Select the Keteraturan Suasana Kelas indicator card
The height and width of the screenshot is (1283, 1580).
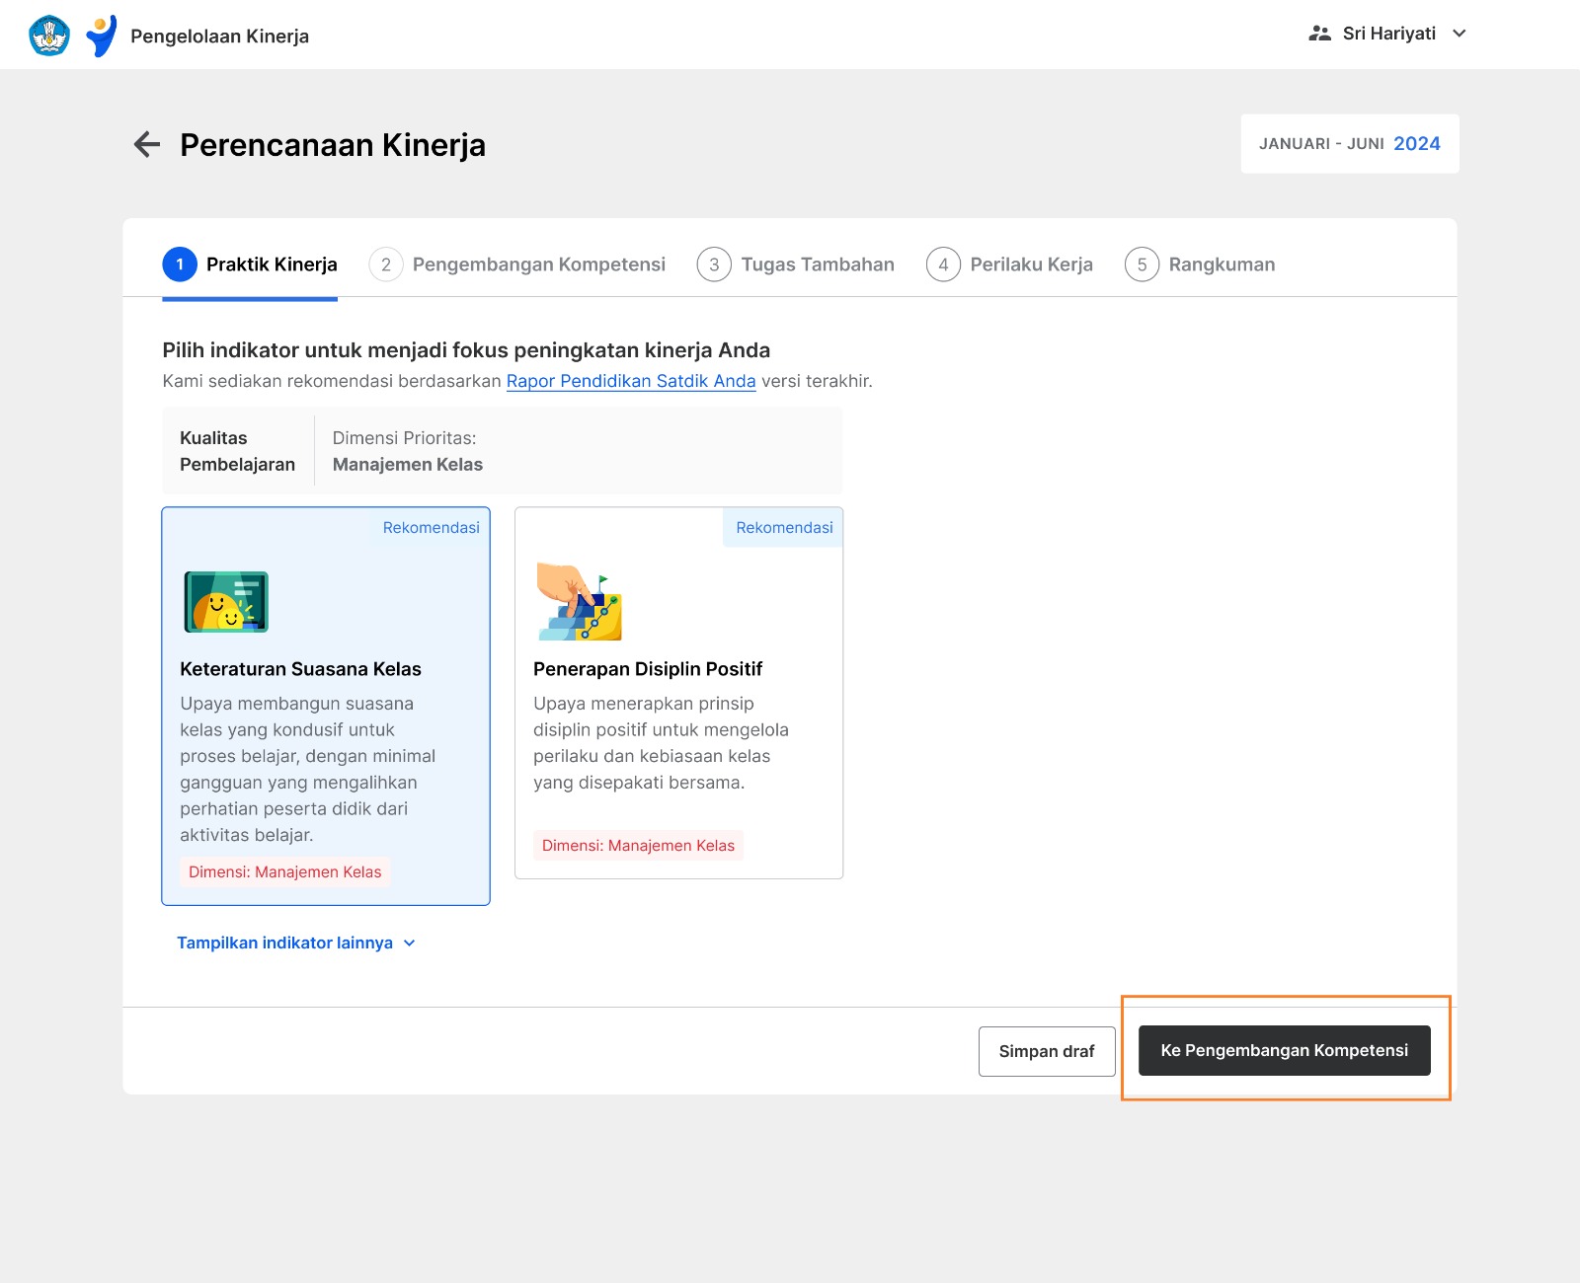326,706
